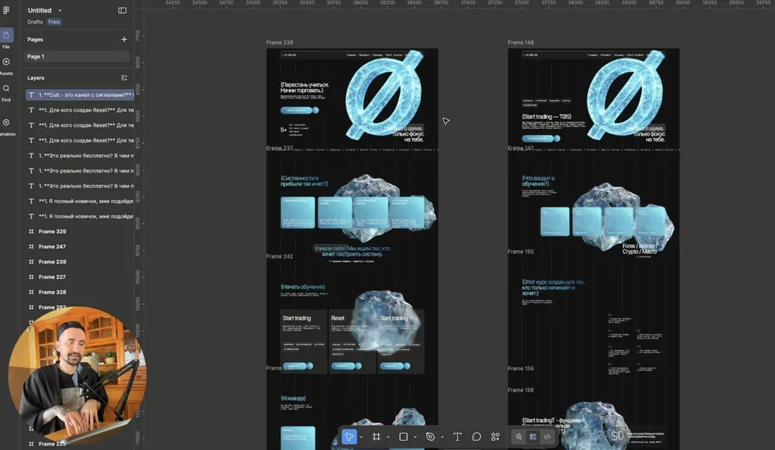Open the Drafts location link
Viewport: 775px width, 450px height.
[35, 22]
